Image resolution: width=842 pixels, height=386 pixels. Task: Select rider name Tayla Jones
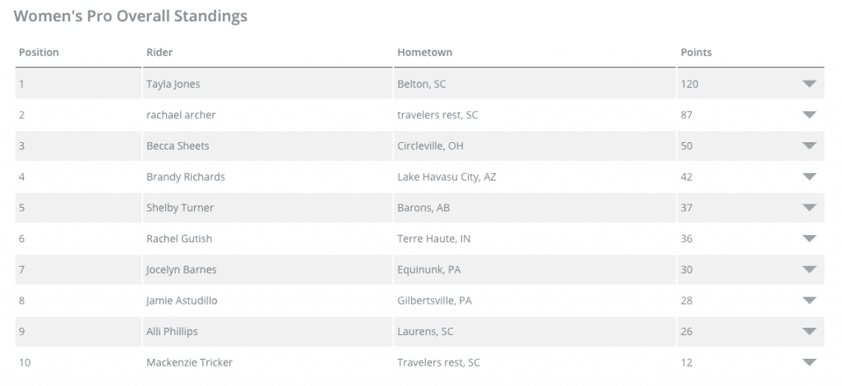coord(173,84)
